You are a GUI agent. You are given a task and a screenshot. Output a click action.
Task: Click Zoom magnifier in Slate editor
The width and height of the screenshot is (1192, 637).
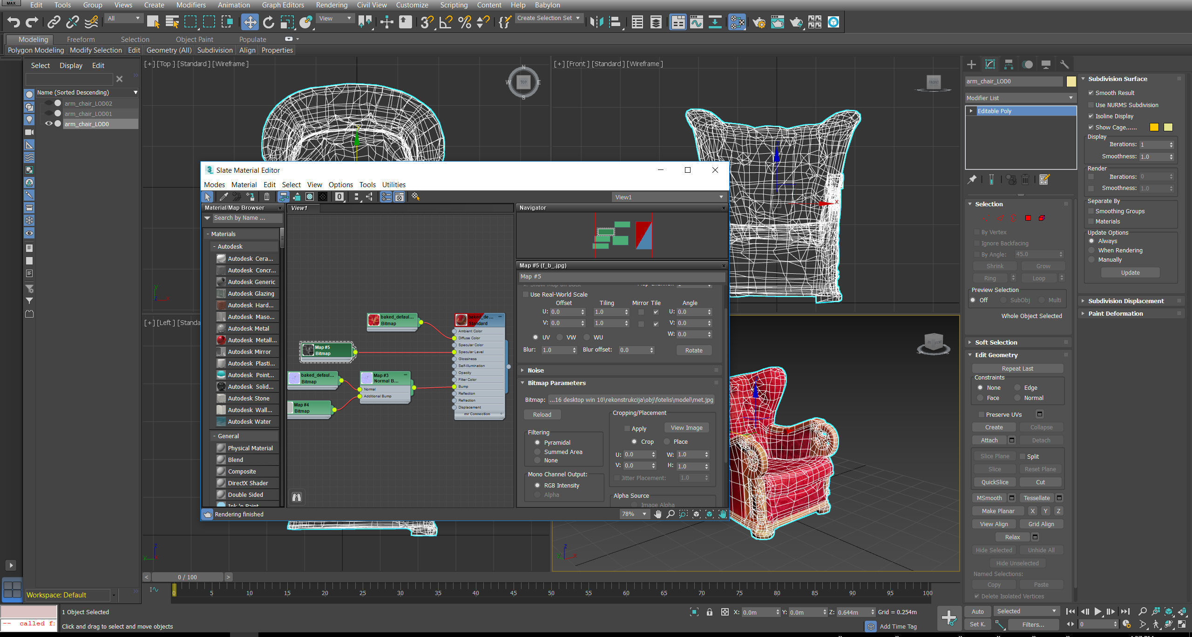click(x=670, y=514)
